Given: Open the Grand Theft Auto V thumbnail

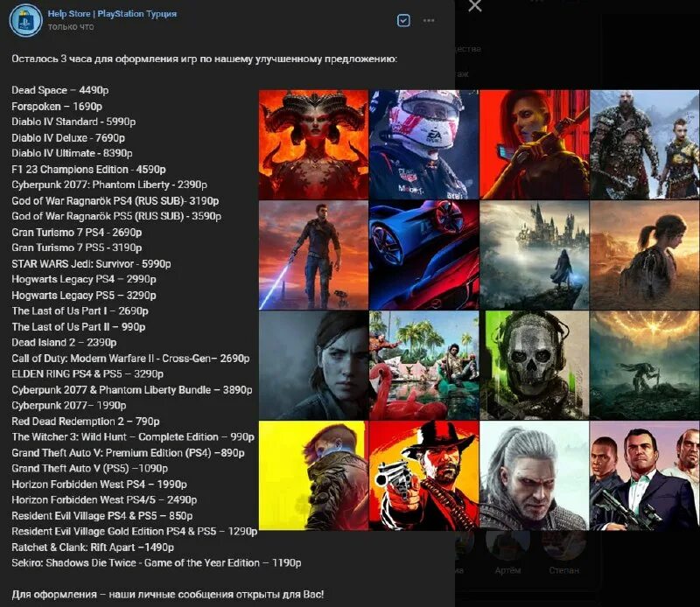Looking at the screenshot, I should click(x=645, y=476).
